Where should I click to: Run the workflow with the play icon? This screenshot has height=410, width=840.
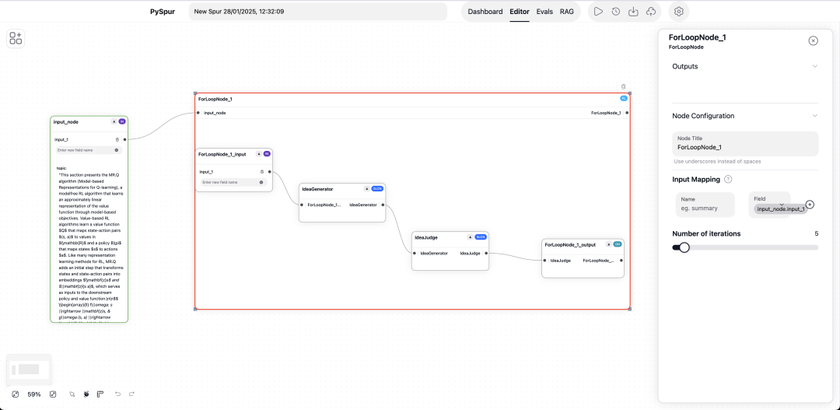click(x=597, y=12)
